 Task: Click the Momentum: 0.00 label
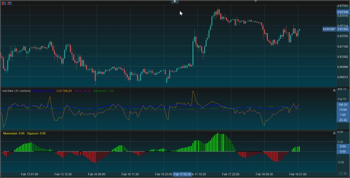point(14,133)
